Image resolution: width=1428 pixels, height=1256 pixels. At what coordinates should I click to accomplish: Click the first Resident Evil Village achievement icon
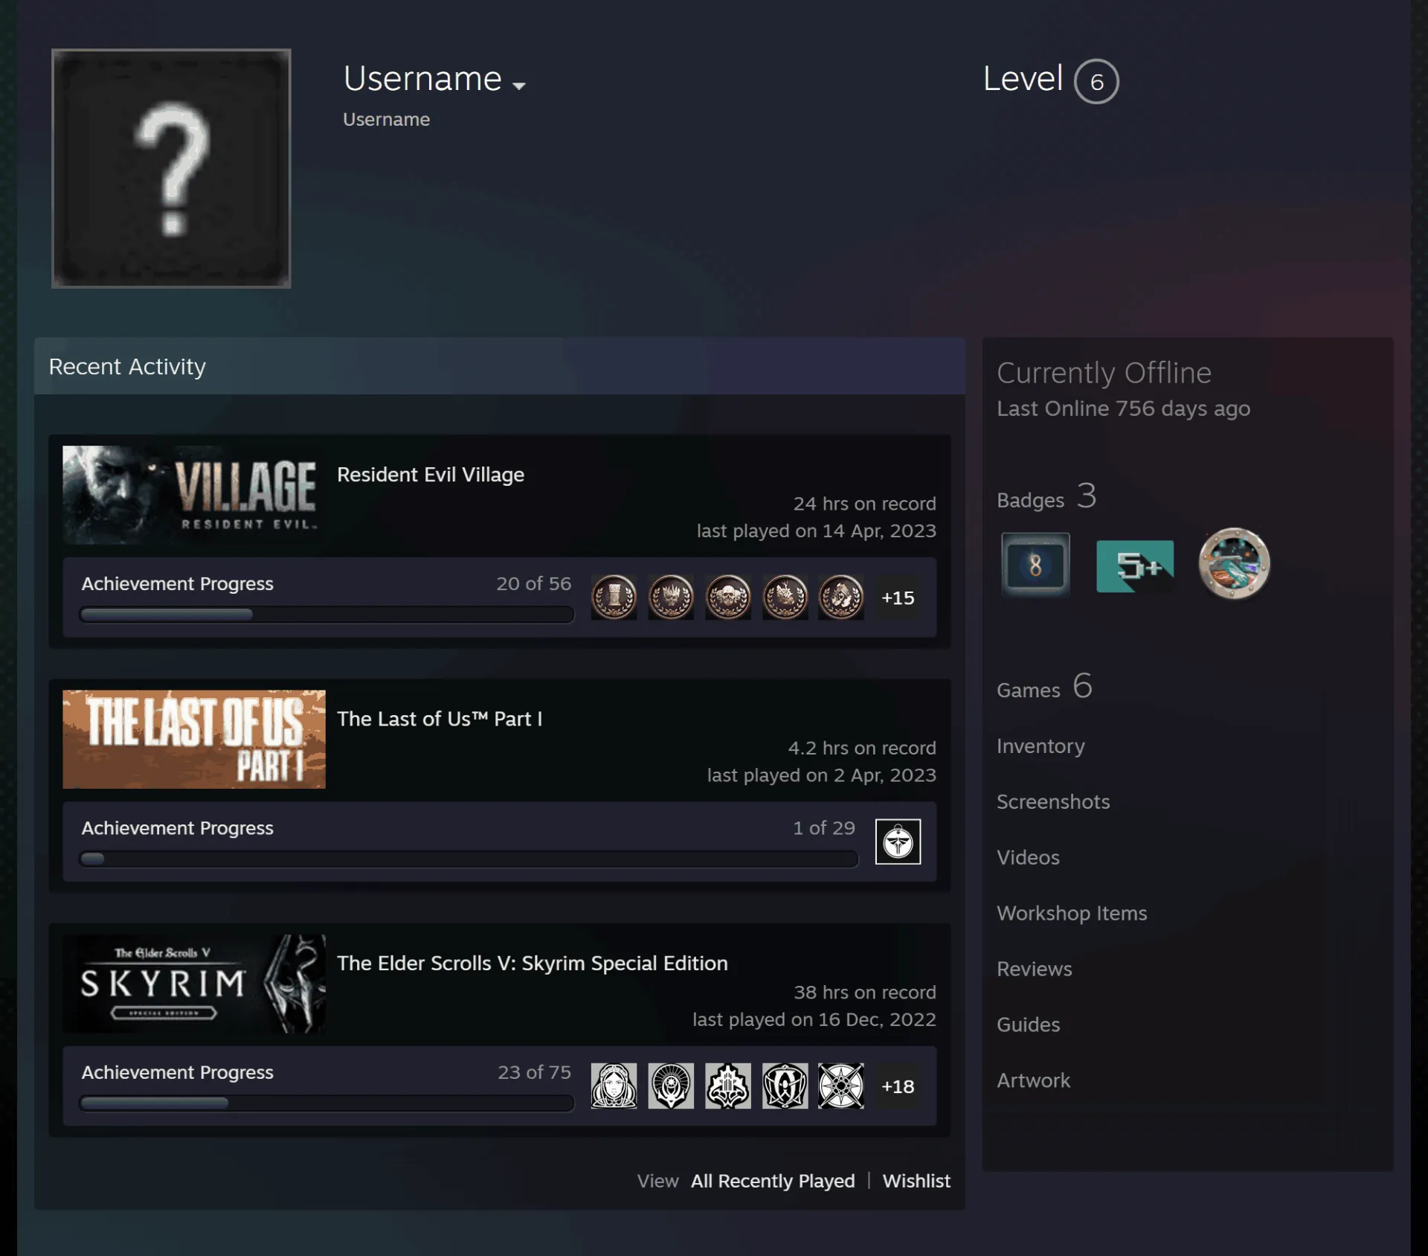coord(614,597)
